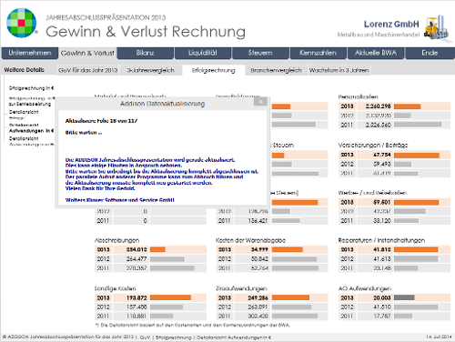Click the Sonstige Kosten heading
Screen dimensions: 455x342
coord(115,288)
